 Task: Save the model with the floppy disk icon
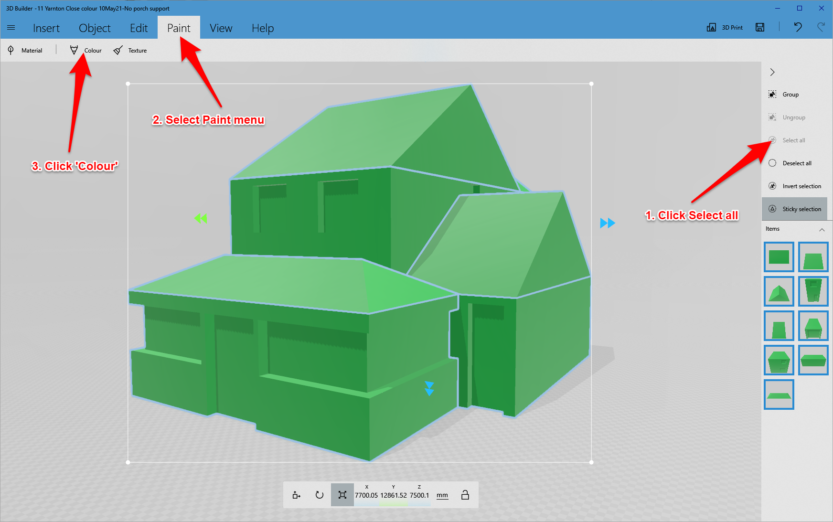click(760, 27)
